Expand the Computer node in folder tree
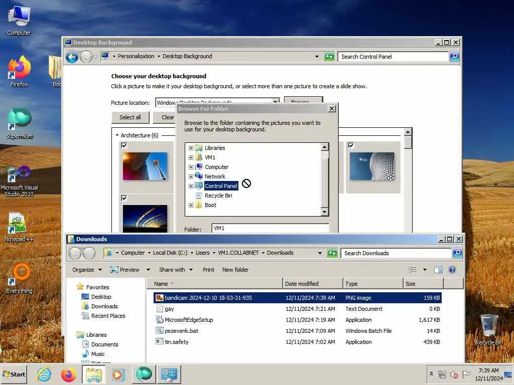Viewport: 514px width, 385px height. [191, 167]
